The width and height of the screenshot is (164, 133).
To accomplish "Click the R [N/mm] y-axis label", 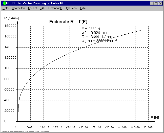I will (11, 18).
